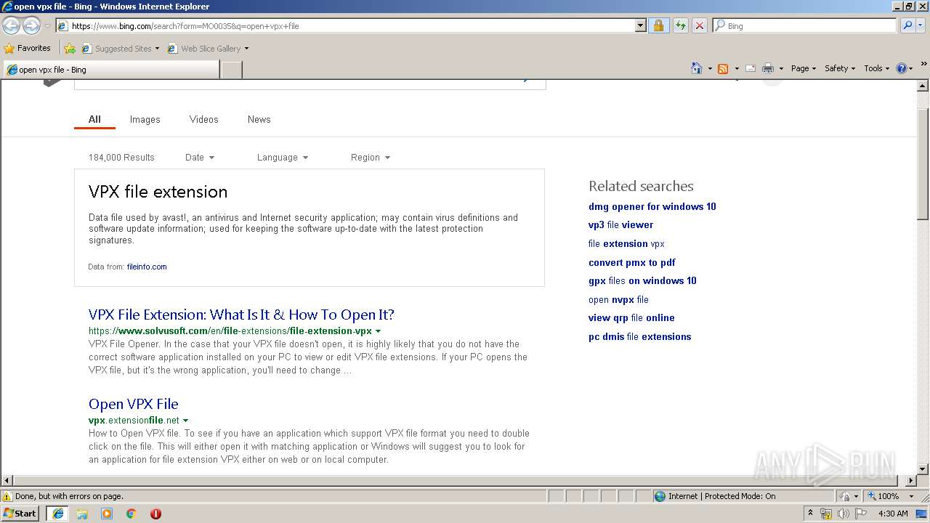Show hidden system tray icons
Image resolution: width=930 pixels, height=523 pixels.
tap(810, 514)
